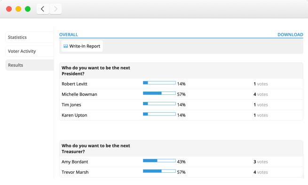
Task: Click the DOWNLOAD link
Action: [x=290, y=35]
